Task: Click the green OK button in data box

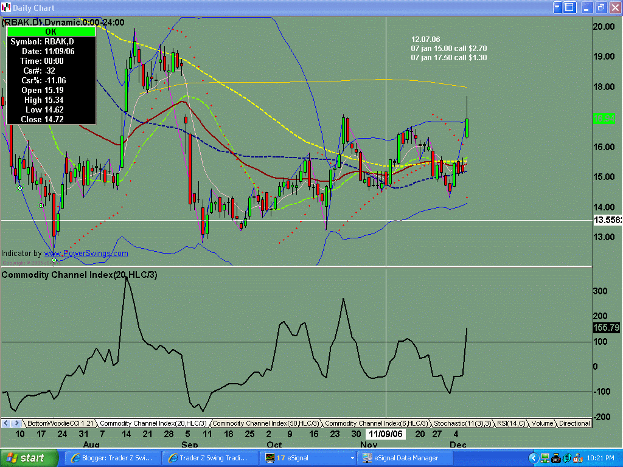Action: click(51, 32)
